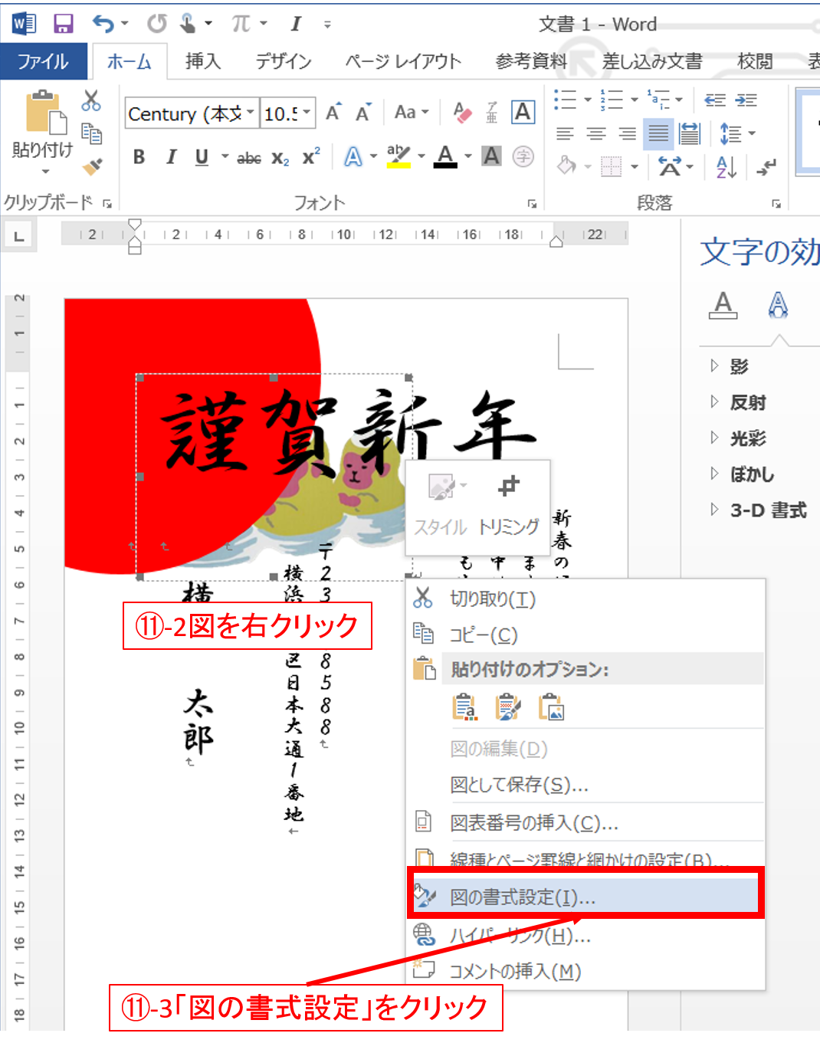Shrink the font size
Viewport: 820px width, 1043px height.
363,113
